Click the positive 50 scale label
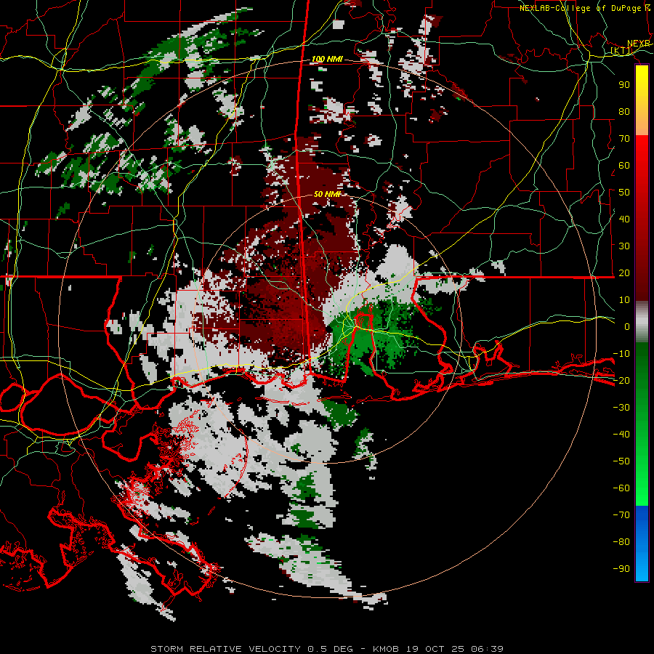654x654 pixels. click(624, 193)
